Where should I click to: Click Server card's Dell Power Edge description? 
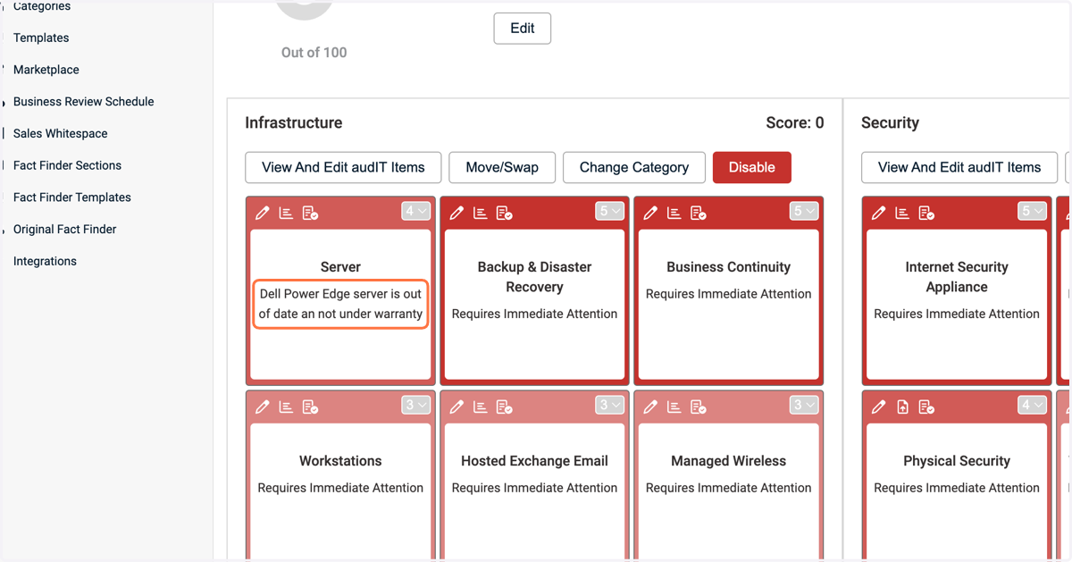[340, 304]
